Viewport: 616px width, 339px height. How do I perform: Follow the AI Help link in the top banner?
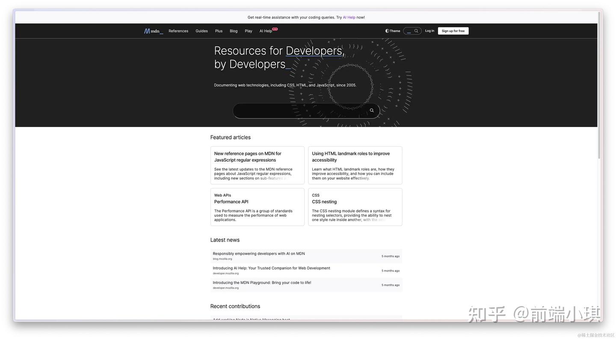click(x=349, y=18)
